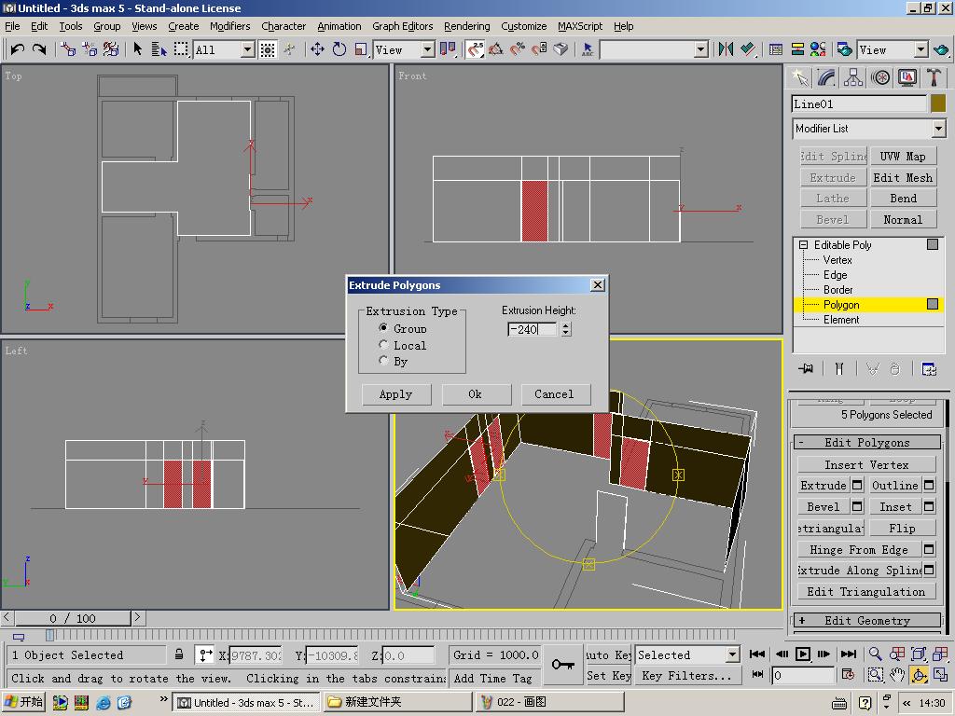This screenshot has height=716, width=955.
Task: Click Ok in Extrude Polygons dialog
Action: 476,394
